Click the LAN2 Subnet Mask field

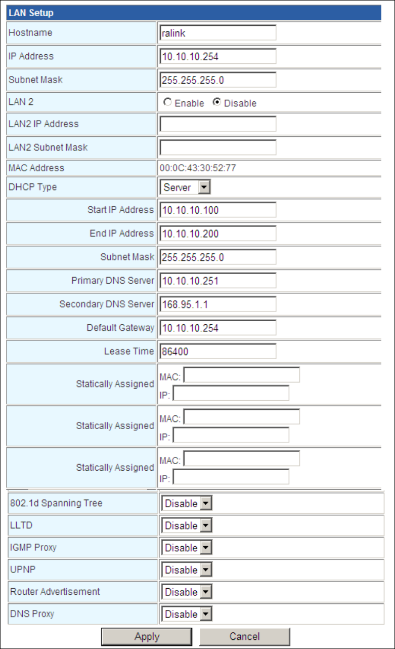tap(218, 147)
